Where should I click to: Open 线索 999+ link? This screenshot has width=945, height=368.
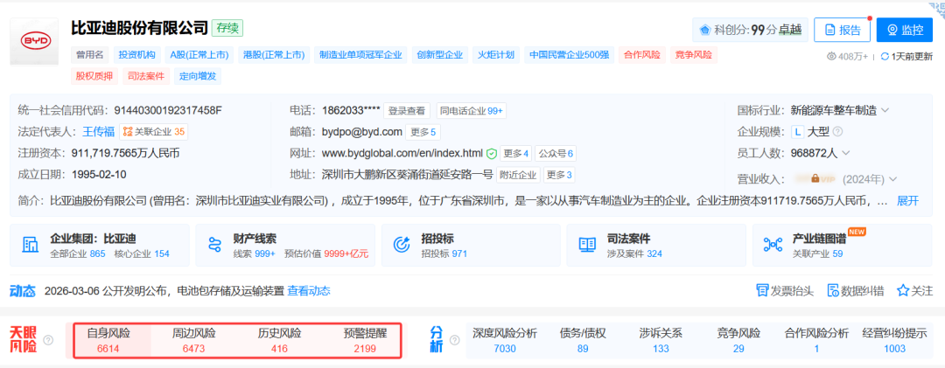pos(255,253)
